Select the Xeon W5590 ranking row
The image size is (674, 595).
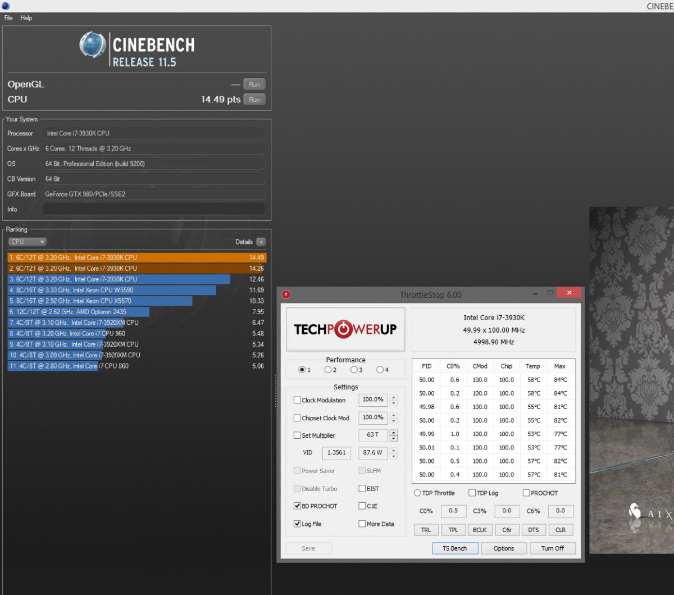click(x=136, y=290)
